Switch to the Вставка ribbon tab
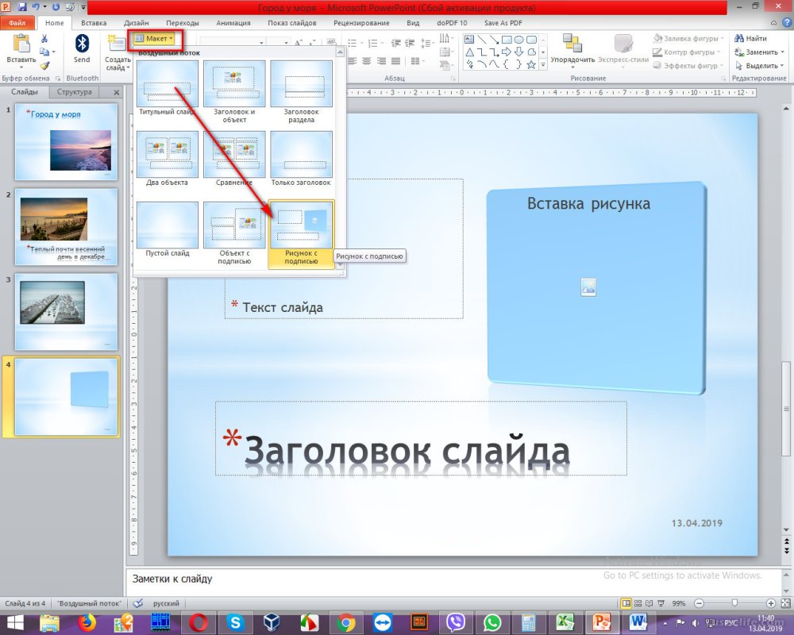This screenshot has width=794, height=635. pos(93,23)
